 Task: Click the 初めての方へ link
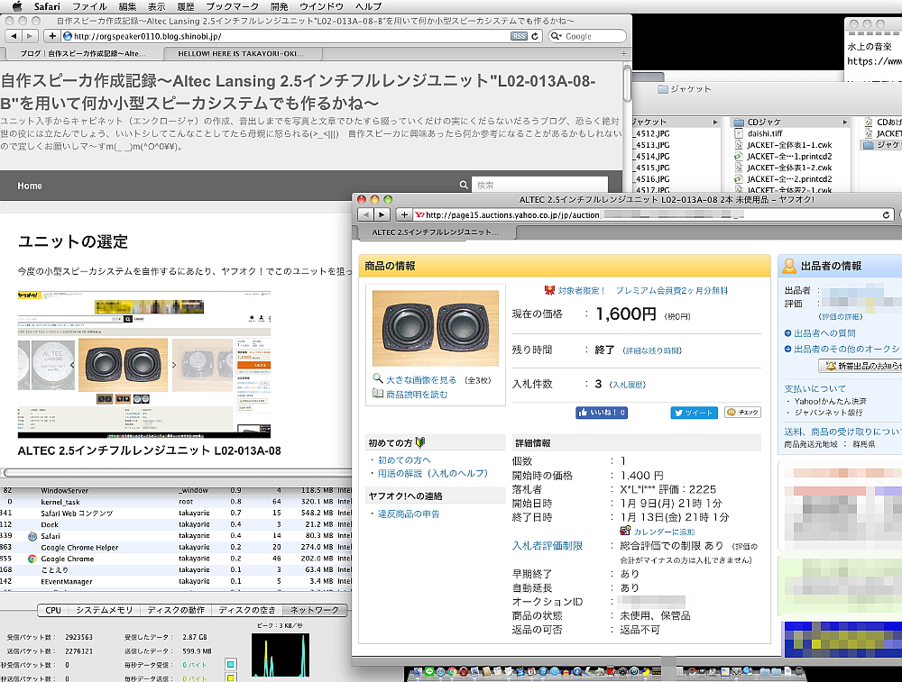coord(404,460)
